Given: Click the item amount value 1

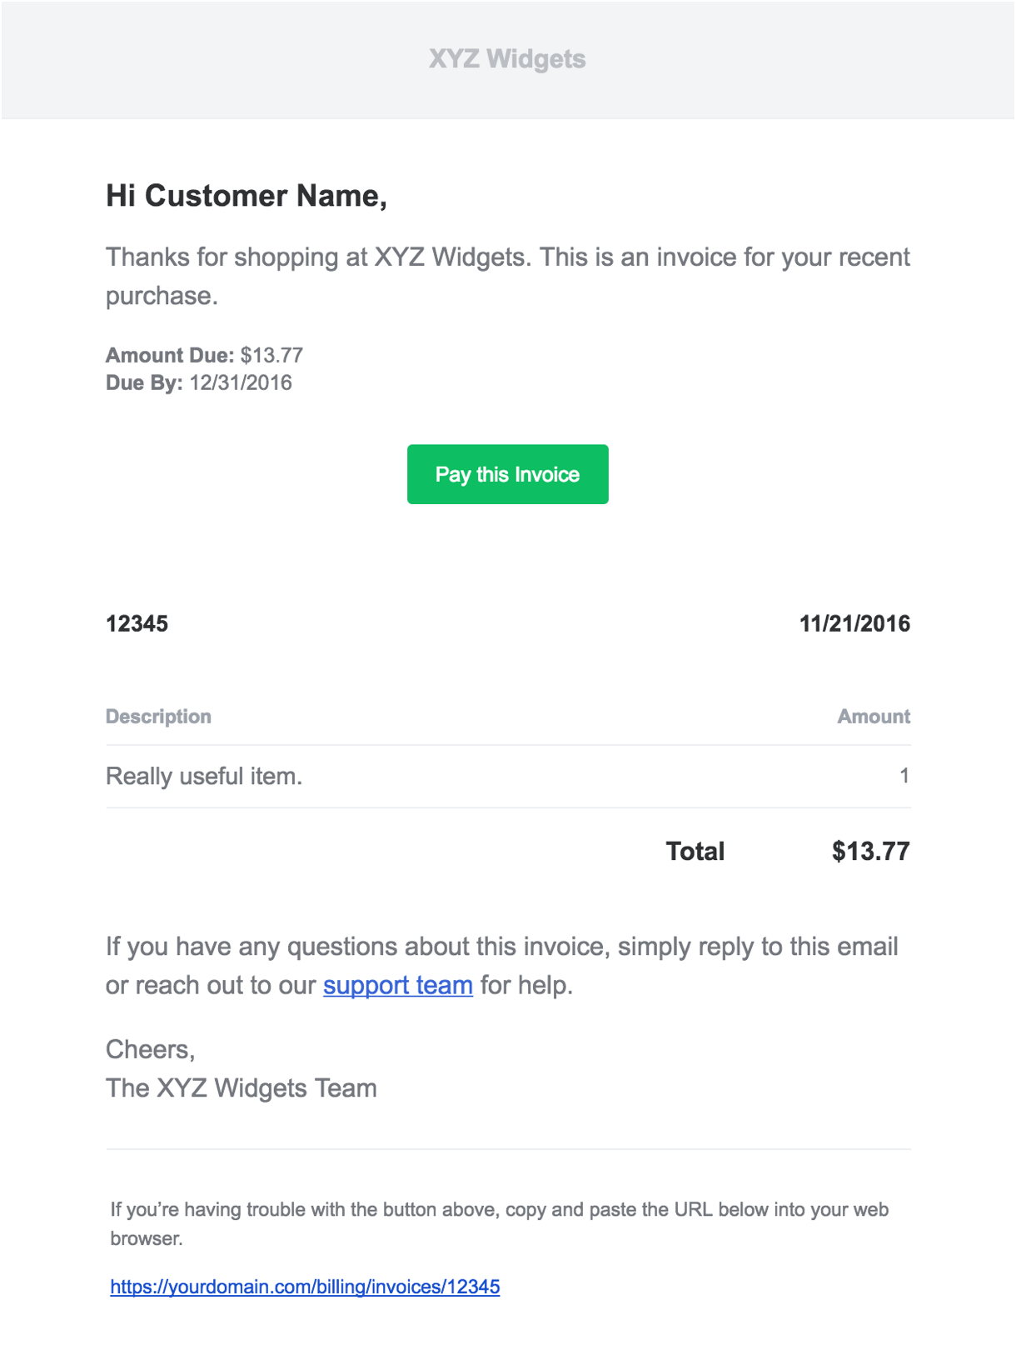Looking at the screenshot, I should pyautogui.click(x=904, y=777).
